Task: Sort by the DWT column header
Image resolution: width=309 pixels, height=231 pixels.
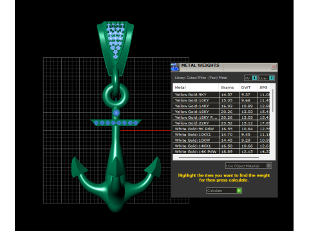Action: [x=248, y=87]
